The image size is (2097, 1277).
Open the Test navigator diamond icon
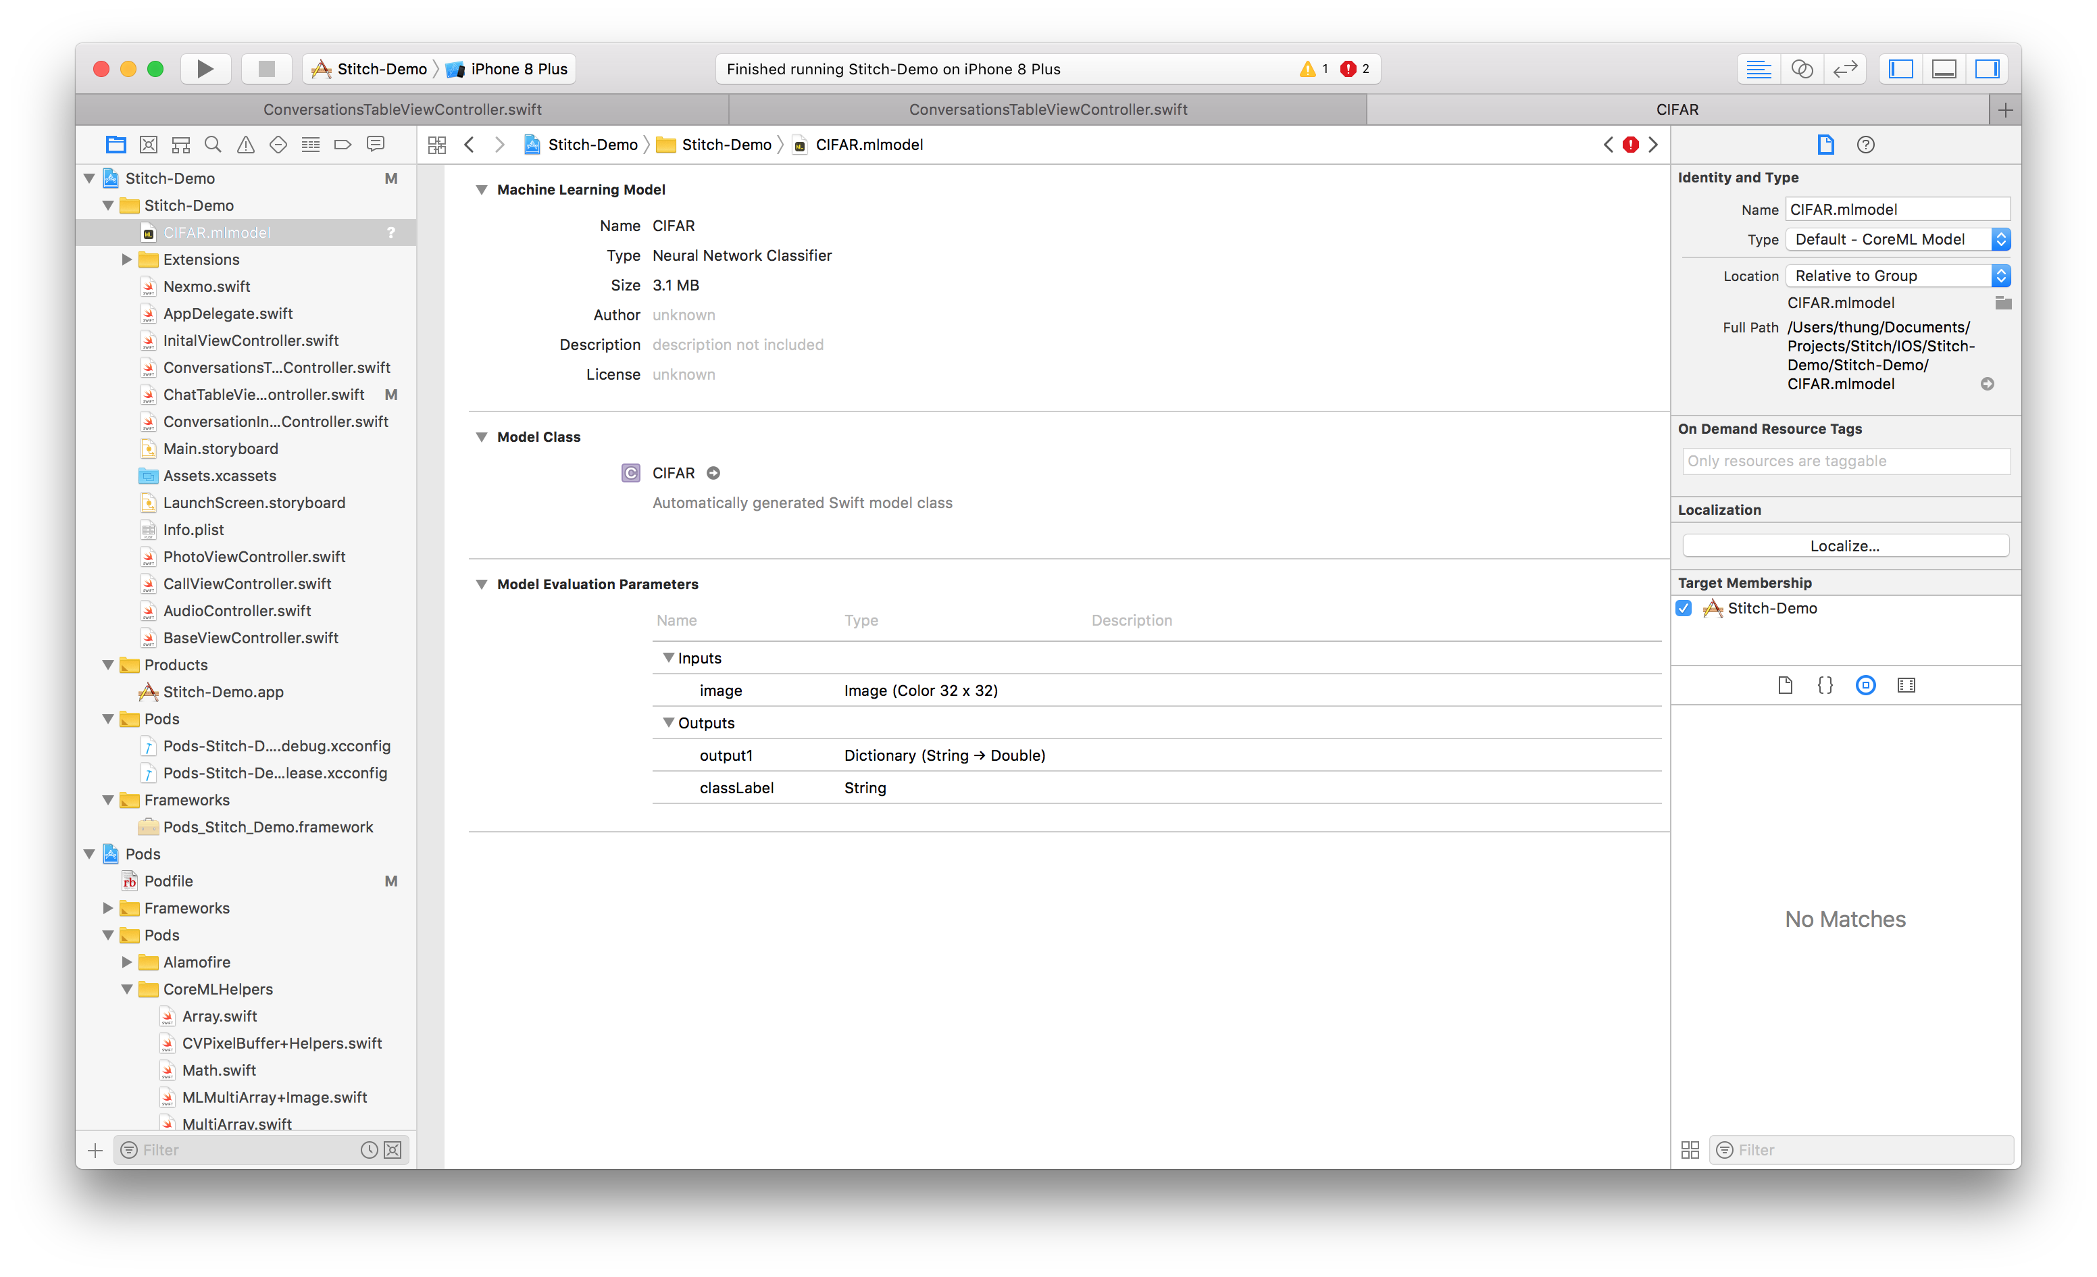(278, 145)
